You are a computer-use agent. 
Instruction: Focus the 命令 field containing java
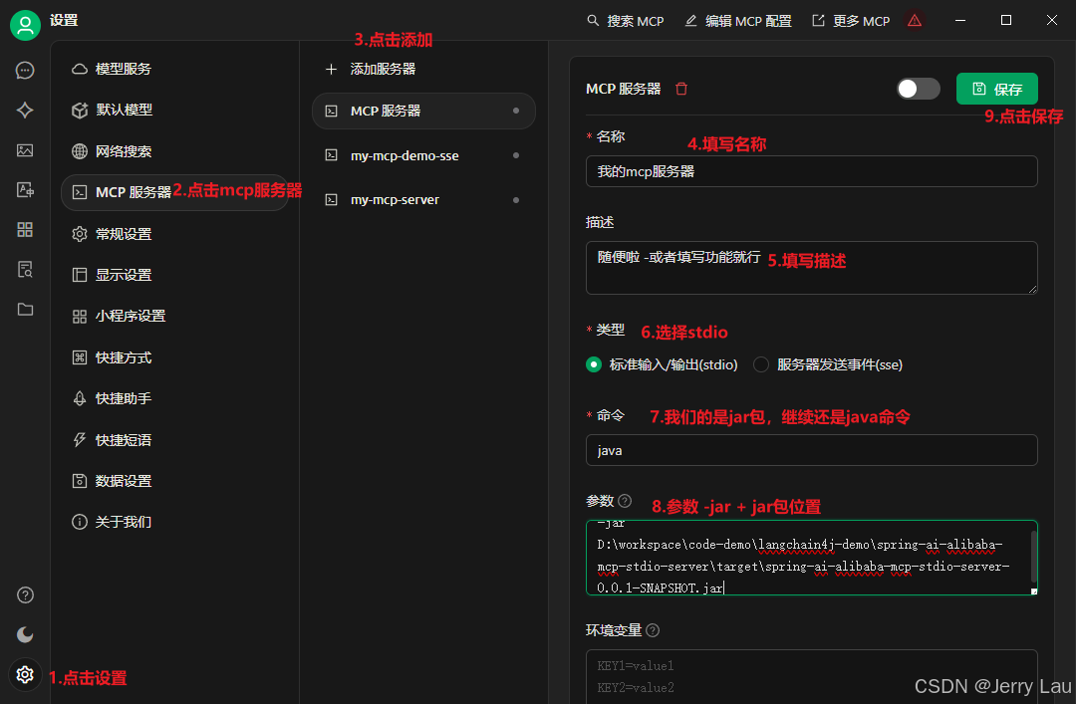811,450
